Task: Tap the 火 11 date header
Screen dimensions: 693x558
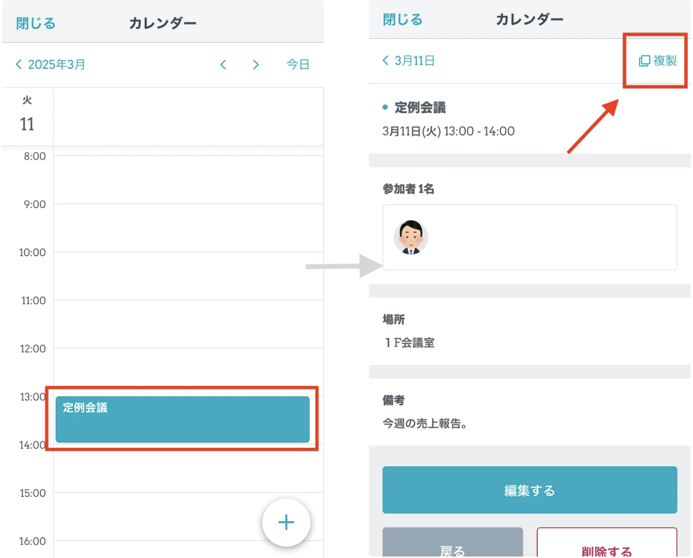Action: [27, 115]
